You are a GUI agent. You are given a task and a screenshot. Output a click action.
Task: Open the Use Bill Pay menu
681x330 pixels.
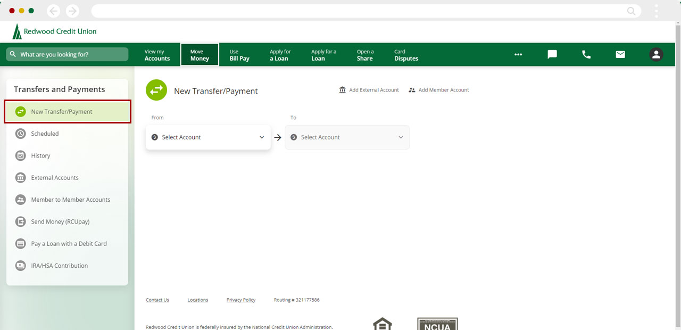(x=239, y=55)
